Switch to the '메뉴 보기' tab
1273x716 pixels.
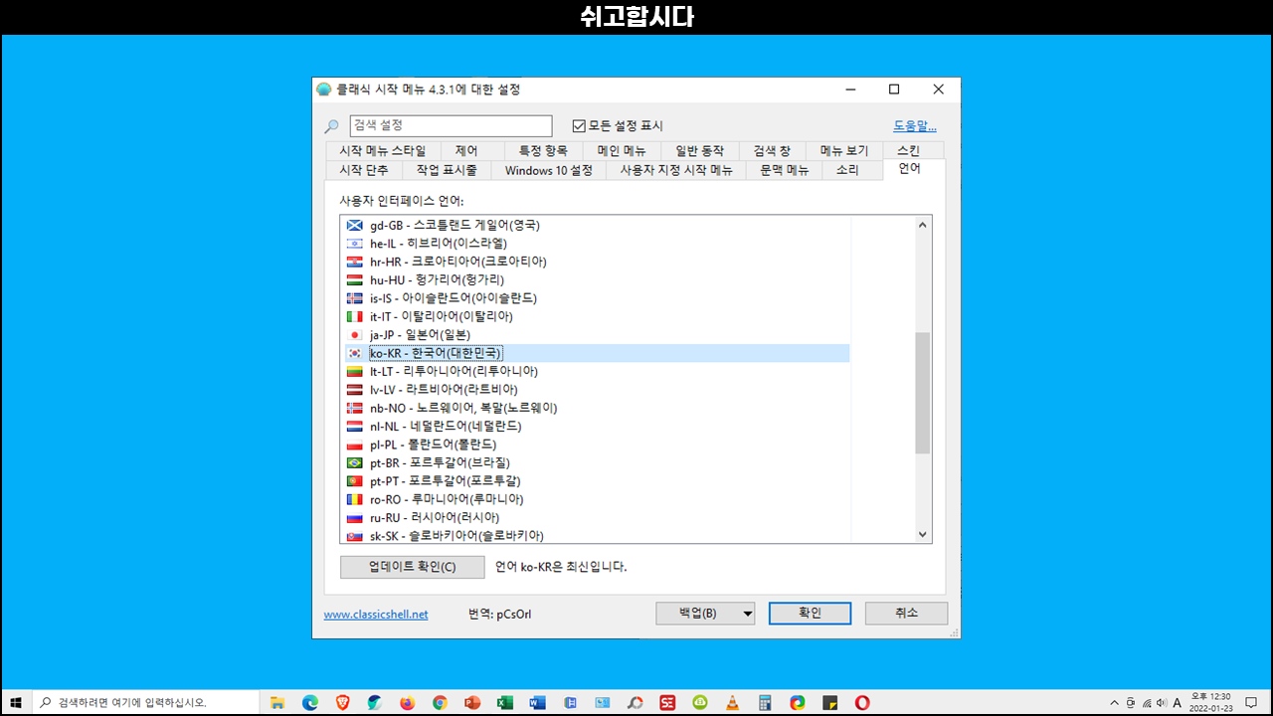click(843, 150)
